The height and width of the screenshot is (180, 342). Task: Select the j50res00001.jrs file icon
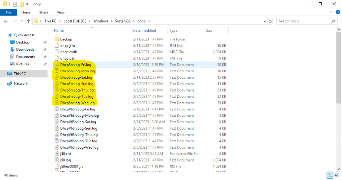click(57, 166)
